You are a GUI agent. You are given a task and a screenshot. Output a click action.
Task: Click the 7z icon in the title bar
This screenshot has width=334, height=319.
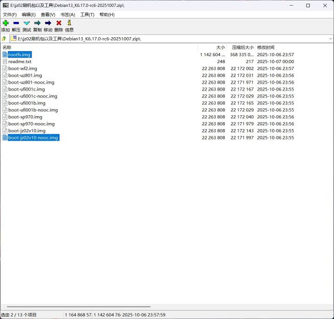(x=6, y=5)
